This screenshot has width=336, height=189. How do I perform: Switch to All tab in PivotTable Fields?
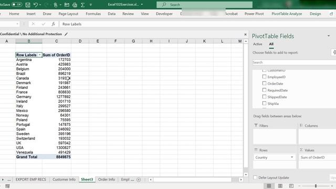271,44
